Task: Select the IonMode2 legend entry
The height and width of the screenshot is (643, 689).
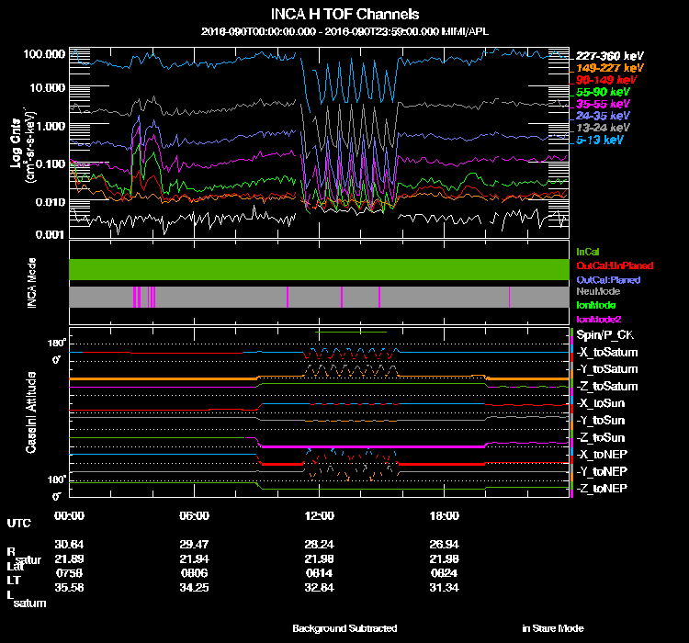Action: (599, 318)
